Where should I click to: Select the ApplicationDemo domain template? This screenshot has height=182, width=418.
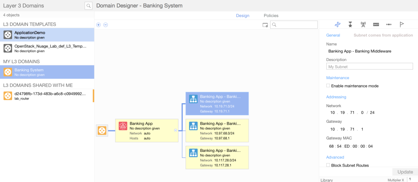pyautogui.click(x=47, y=35)
